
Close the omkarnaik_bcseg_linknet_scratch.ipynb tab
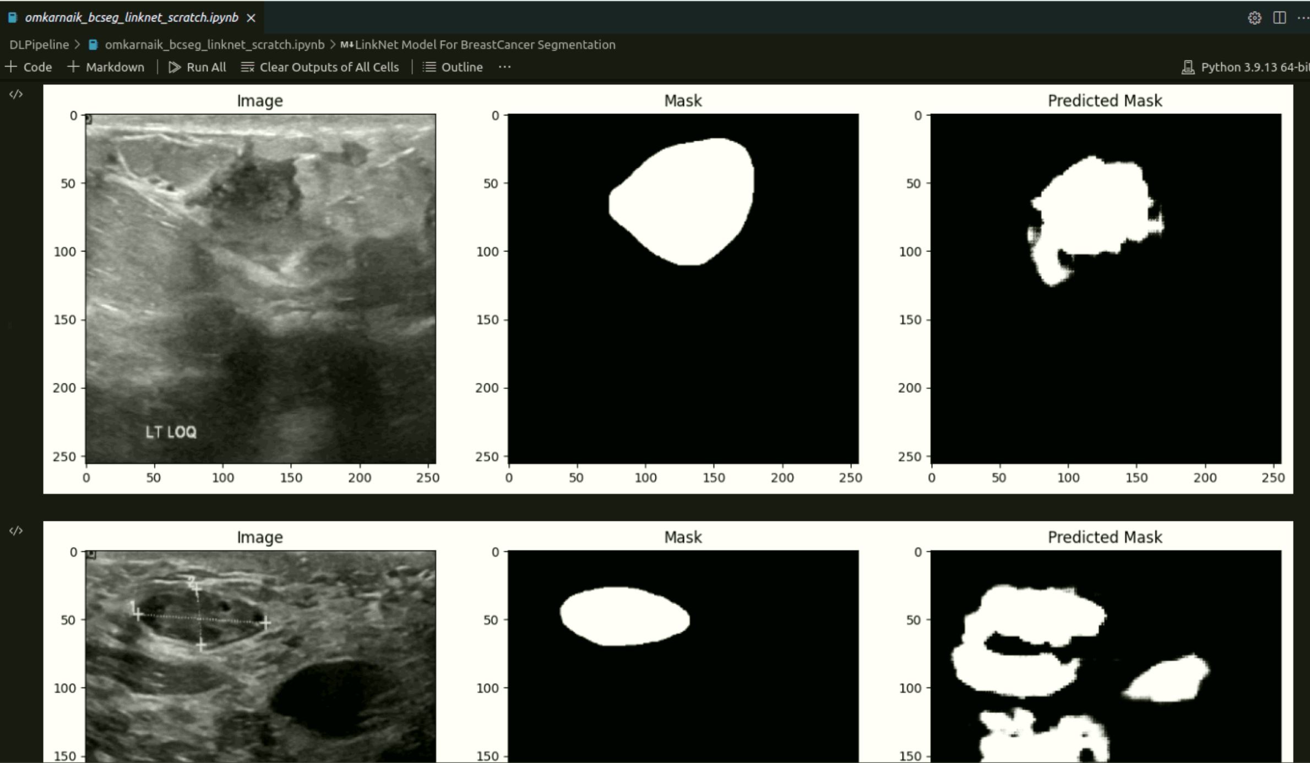pyautogui.click(x=251, y=18)
